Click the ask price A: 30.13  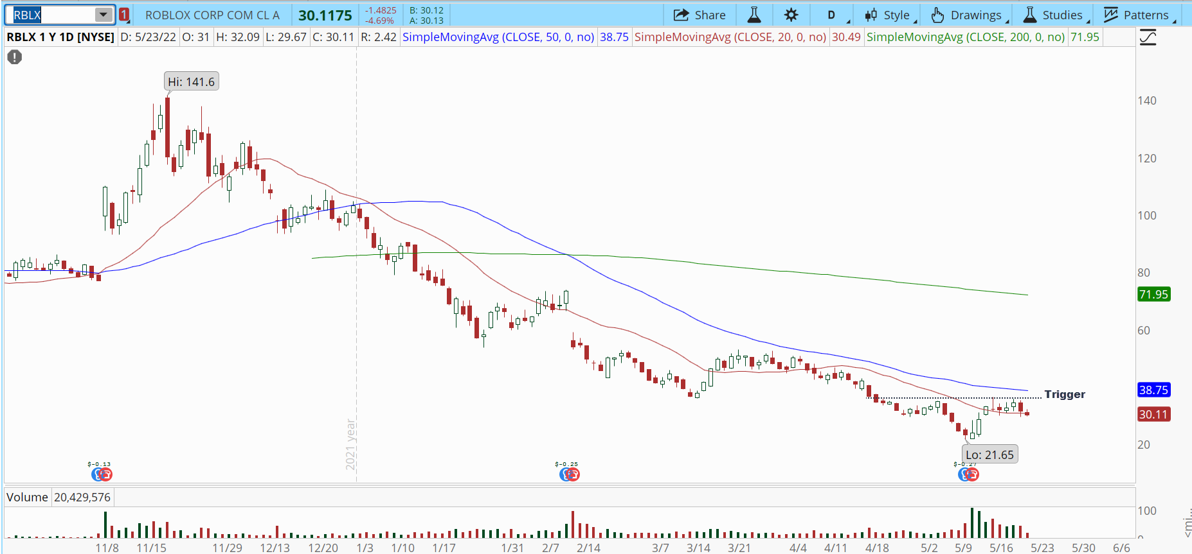(x=426, y=21)
